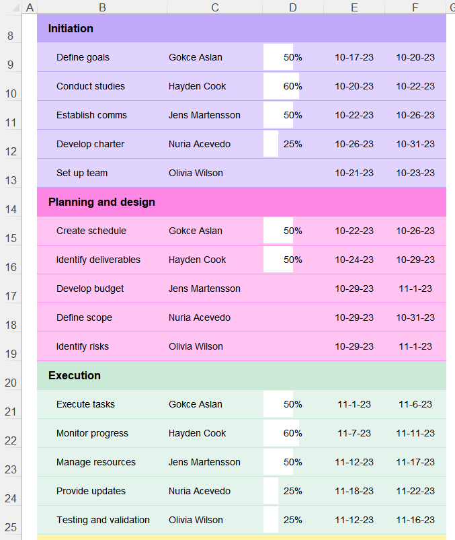Select row 8 header
455x540 pixels.
click(x=11, y=28)
